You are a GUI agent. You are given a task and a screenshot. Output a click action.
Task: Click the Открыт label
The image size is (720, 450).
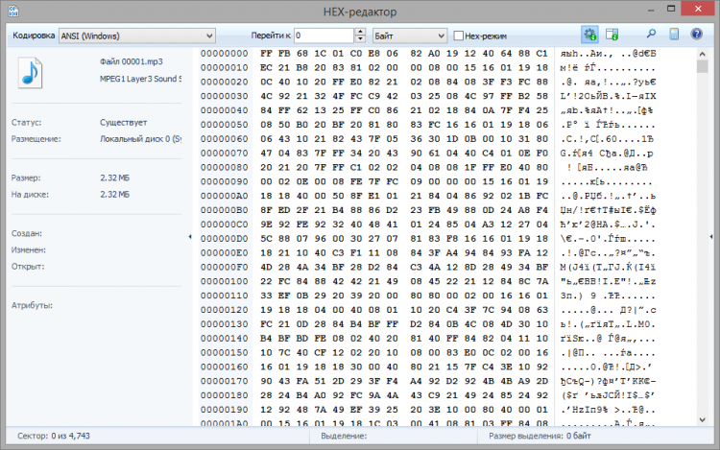pyautogui.click(x=28, y=267)
